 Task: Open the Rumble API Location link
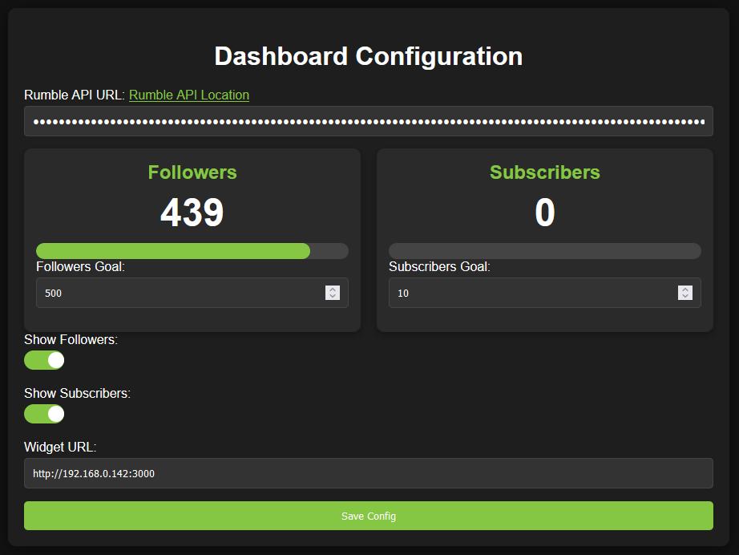(x=189, y=95)
